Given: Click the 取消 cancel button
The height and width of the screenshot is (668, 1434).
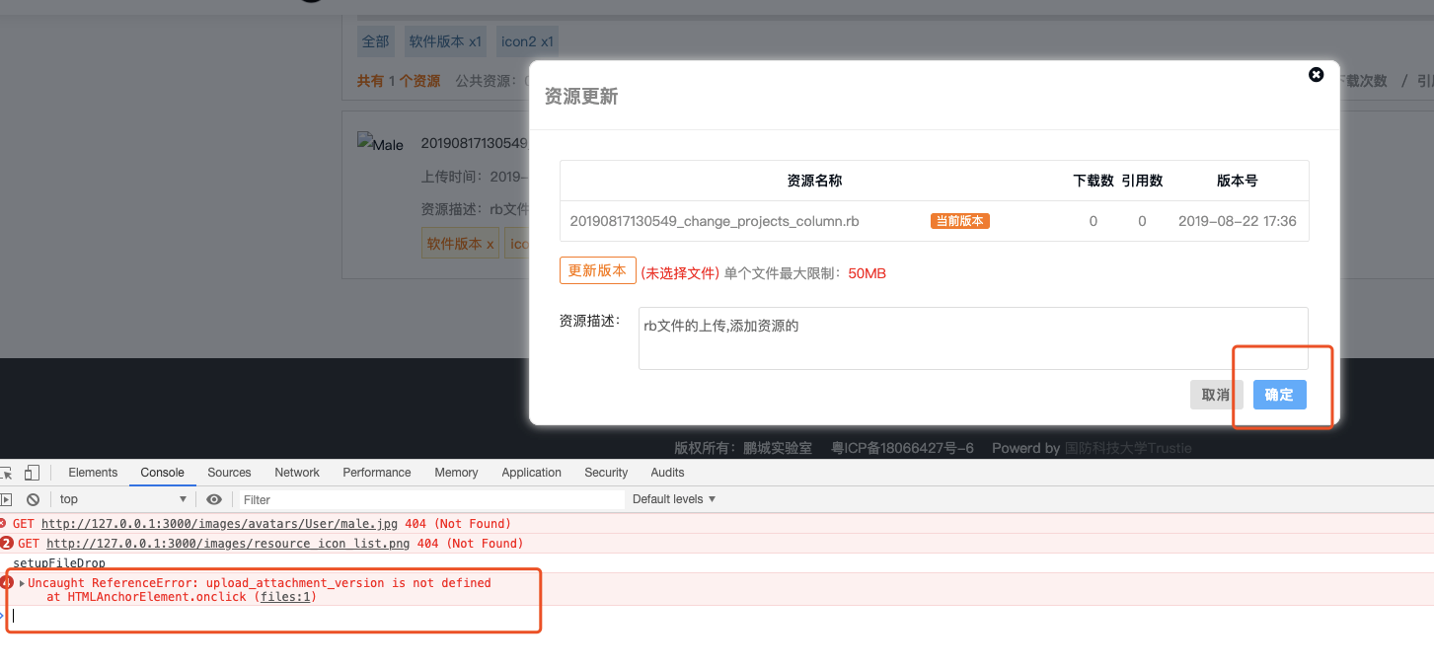Looking at the screenshot, I should pyautogui.click(x=1216, y=395).
